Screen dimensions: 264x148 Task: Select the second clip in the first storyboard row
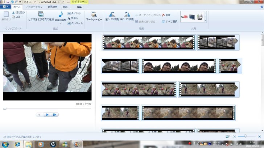coord(218,42)
